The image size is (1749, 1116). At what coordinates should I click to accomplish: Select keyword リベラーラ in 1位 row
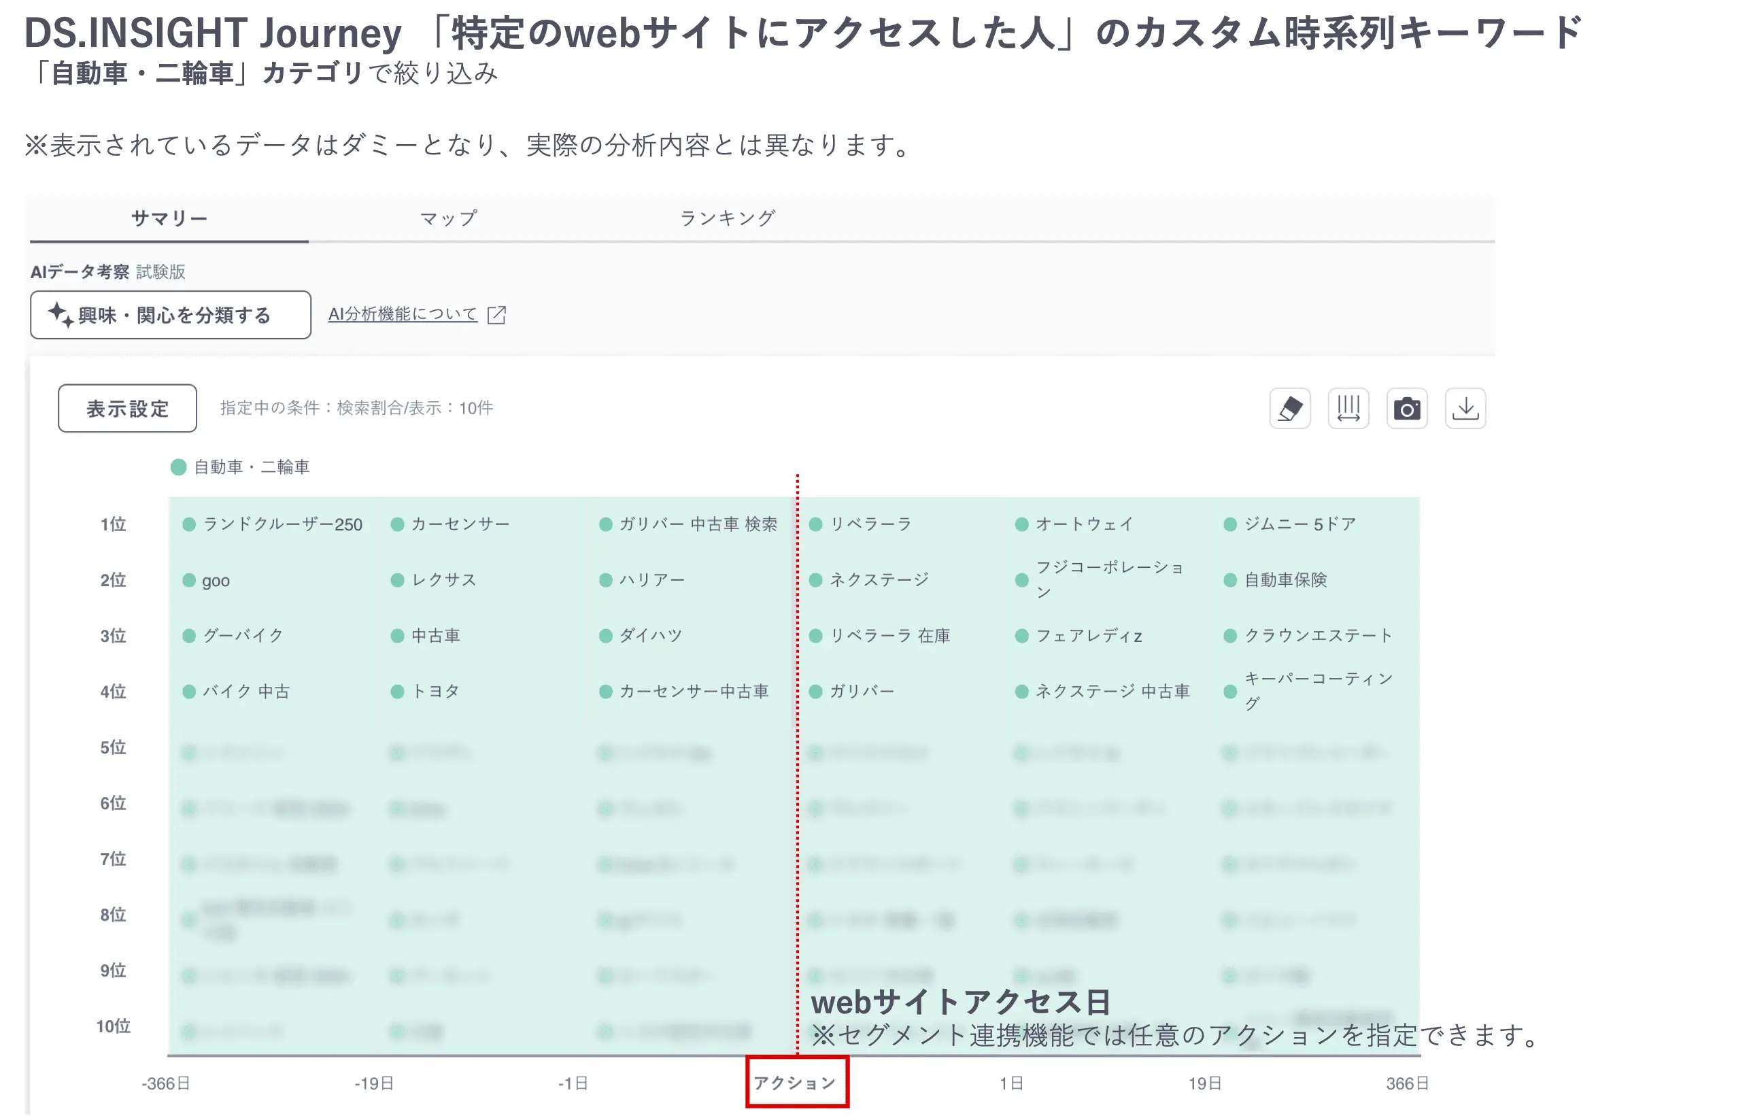pyautogui.click(x=870, y=524)
